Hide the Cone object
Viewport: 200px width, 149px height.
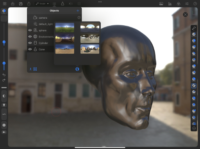point(30,49)
